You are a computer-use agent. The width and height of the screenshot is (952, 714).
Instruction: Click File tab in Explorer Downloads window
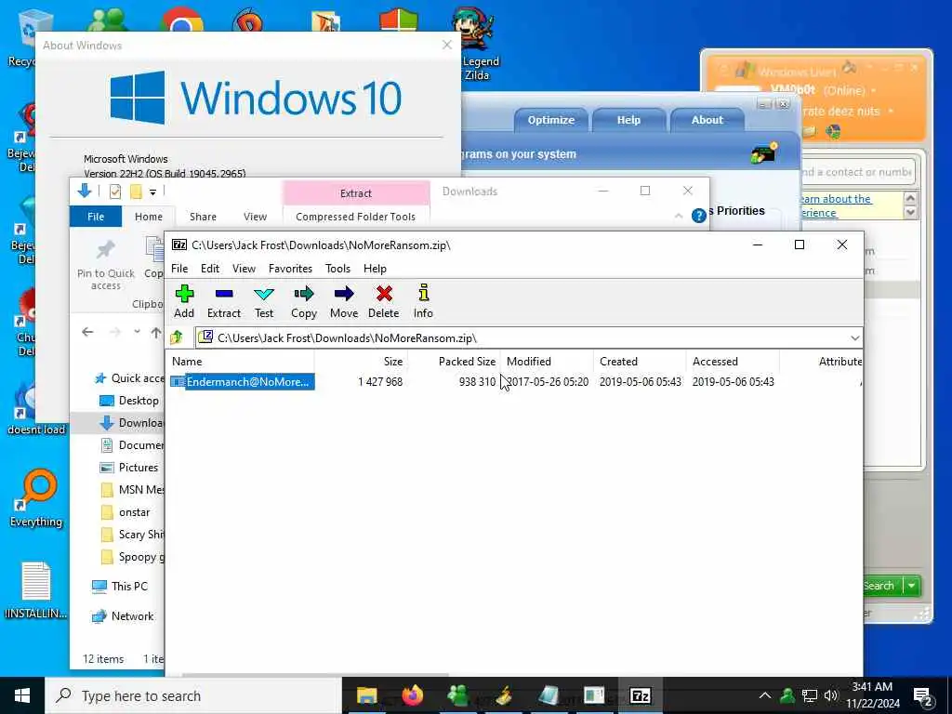point(96,217)
